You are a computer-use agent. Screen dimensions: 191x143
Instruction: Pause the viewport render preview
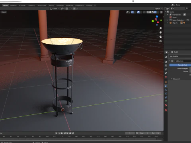[x=161, y=12]
